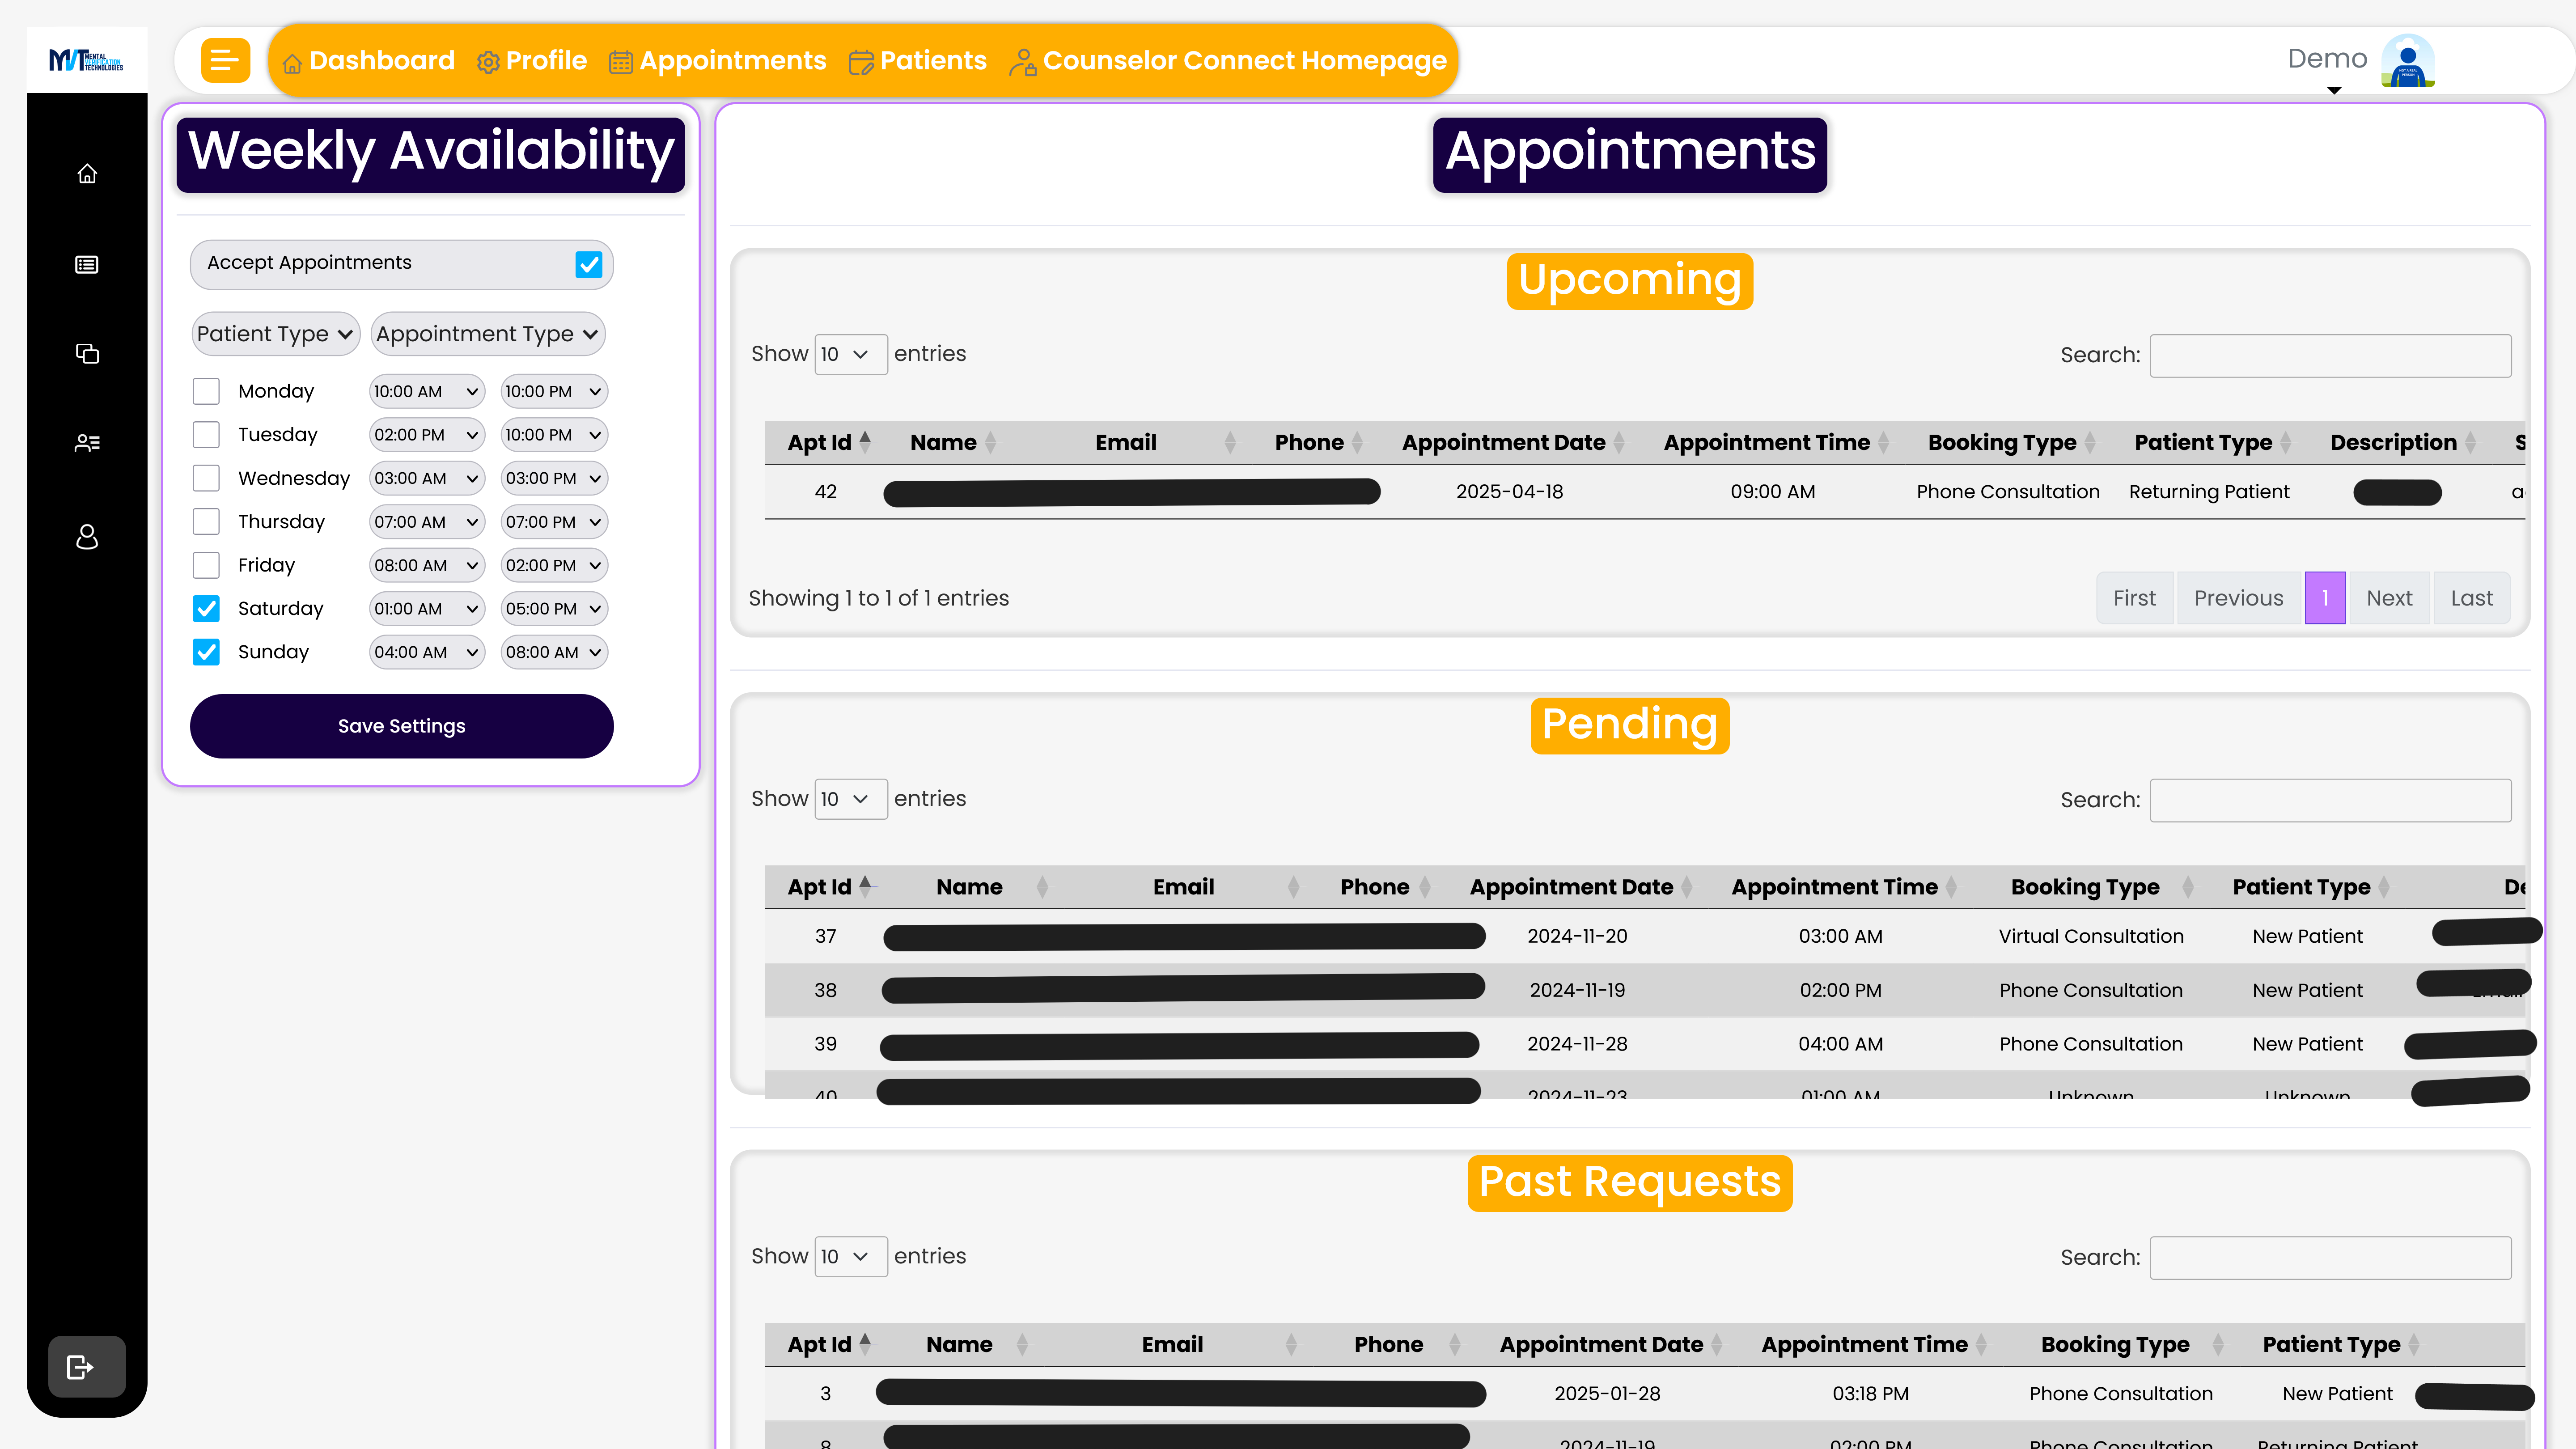Go to Dashboard in the top navigation

click(368, 61)
